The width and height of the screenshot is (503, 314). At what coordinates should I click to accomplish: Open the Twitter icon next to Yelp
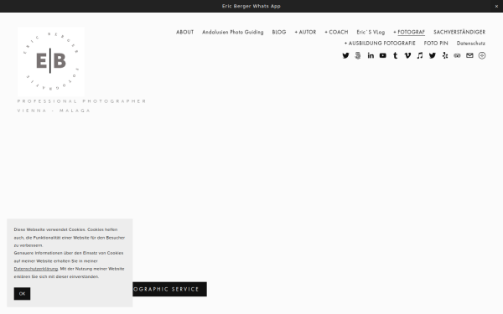(x=433, y=55)
